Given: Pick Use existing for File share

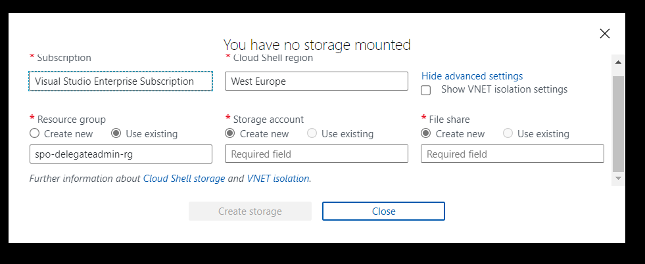Looking at the screenshot, I should (508, 134).
